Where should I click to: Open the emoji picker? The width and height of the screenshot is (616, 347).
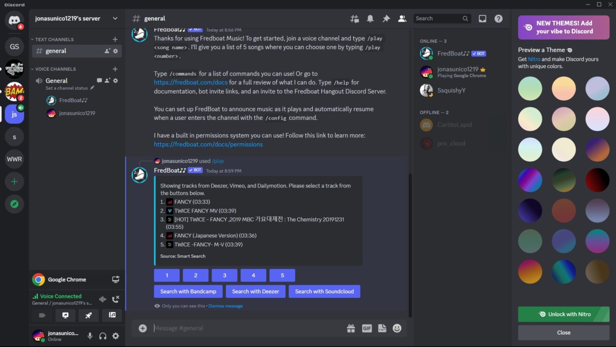tap(397, 328)
